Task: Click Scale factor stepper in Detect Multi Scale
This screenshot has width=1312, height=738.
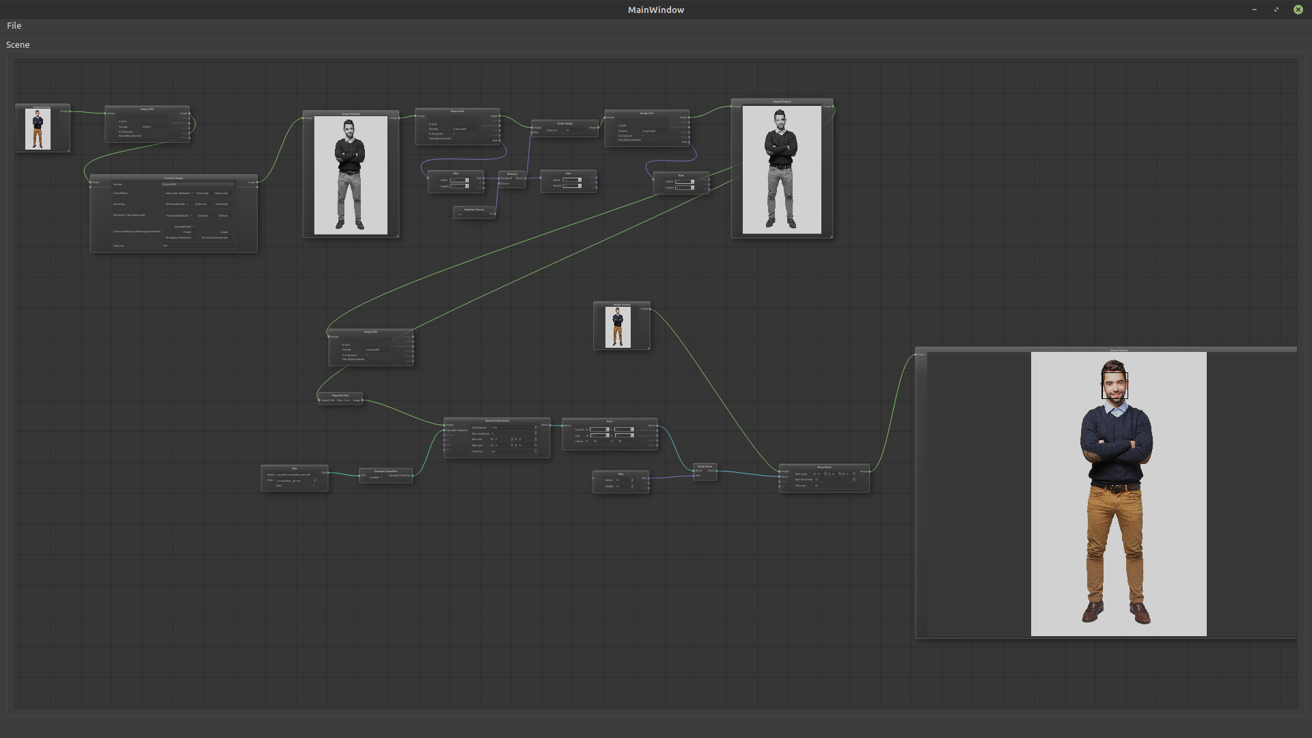Action: pos(536,428)
